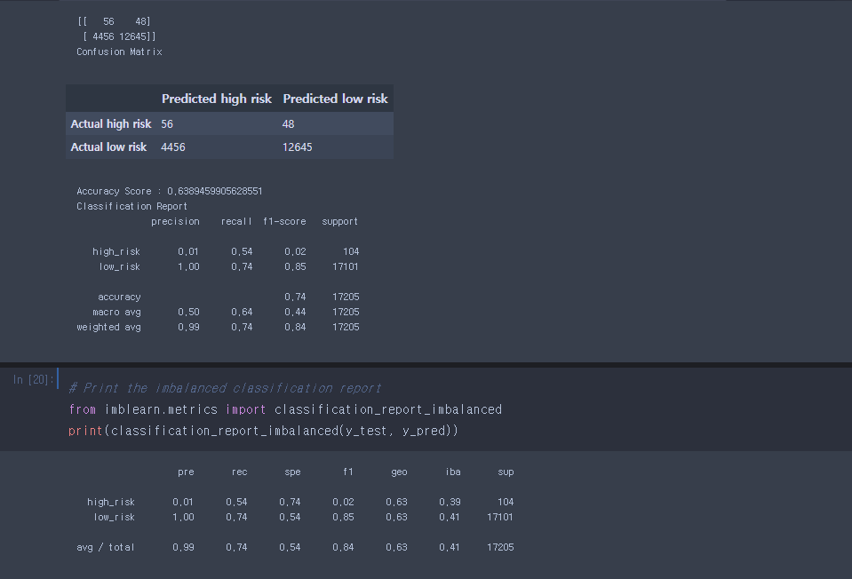The image size is (852, 579).
Task: Click the Confusion Matrix label text
Action: (x=120, y=52)
